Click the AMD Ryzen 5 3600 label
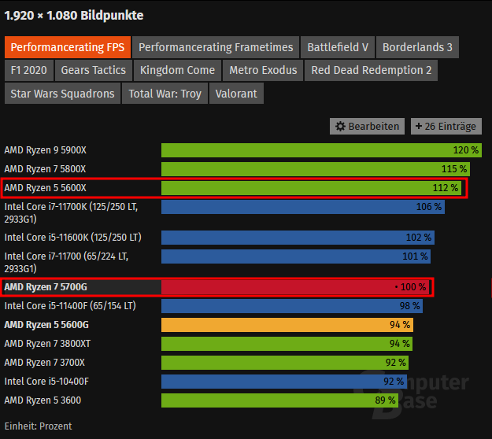 tap(43, 400)
